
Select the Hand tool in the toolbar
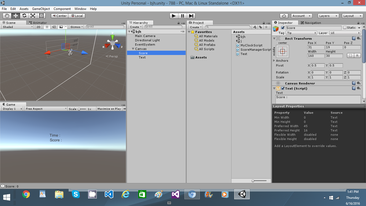click(7, 16)
